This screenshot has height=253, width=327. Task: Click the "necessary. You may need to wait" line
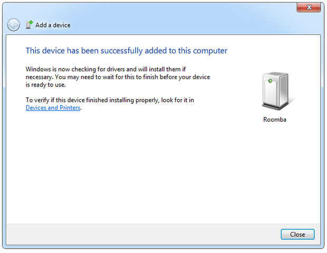(118, 77)
